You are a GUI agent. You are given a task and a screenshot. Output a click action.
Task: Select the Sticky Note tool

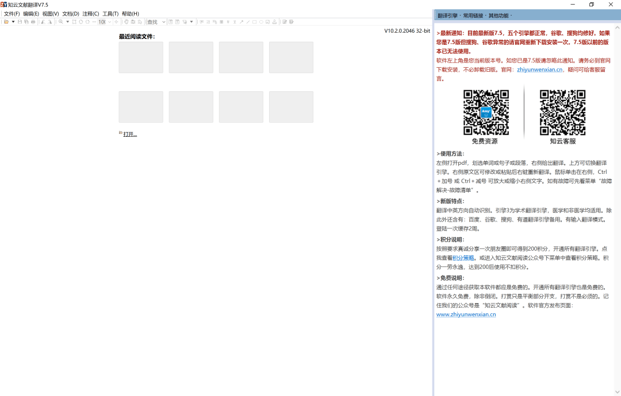[201, 22]
